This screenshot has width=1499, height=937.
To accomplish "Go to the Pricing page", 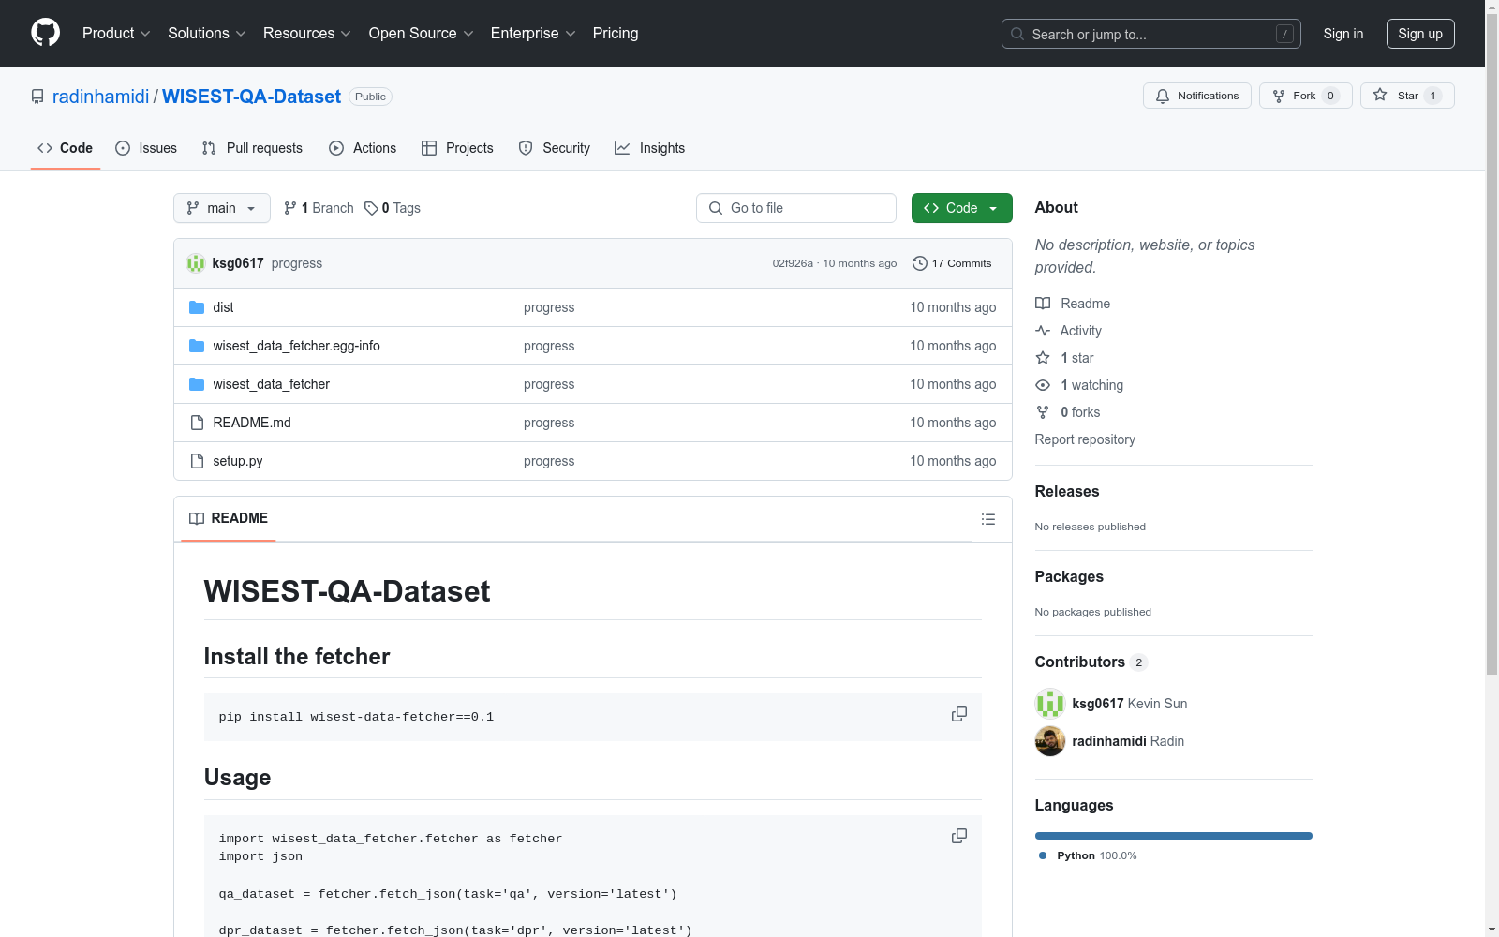I will pyautogui.click(x=616, y=34).
